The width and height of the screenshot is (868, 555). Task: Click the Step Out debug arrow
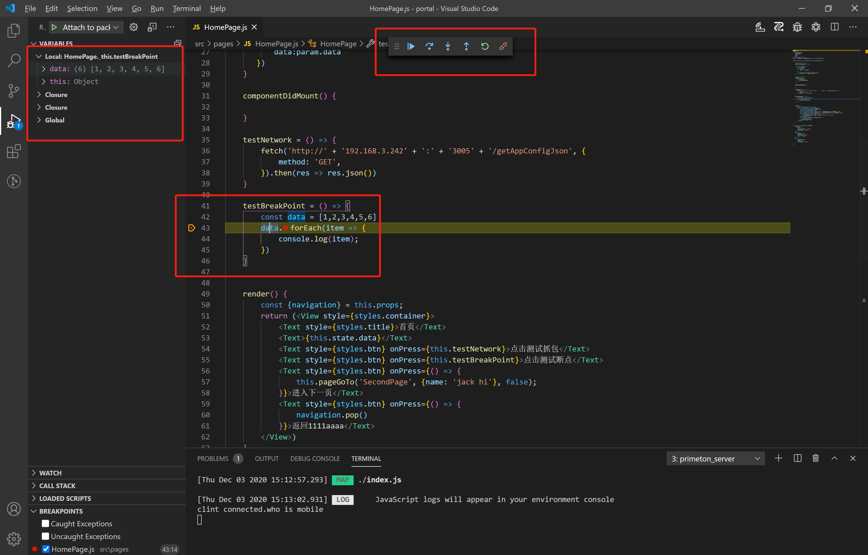click(466, 46)
